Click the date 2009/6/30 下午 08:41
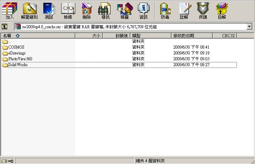The width and height of the screenshot is (255, 164). tap(191, 47)
